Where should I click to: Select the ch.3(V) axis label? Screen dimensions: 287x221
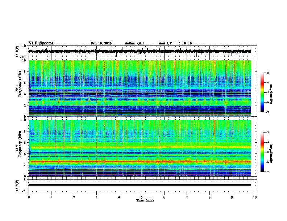(x=17, y=186)
